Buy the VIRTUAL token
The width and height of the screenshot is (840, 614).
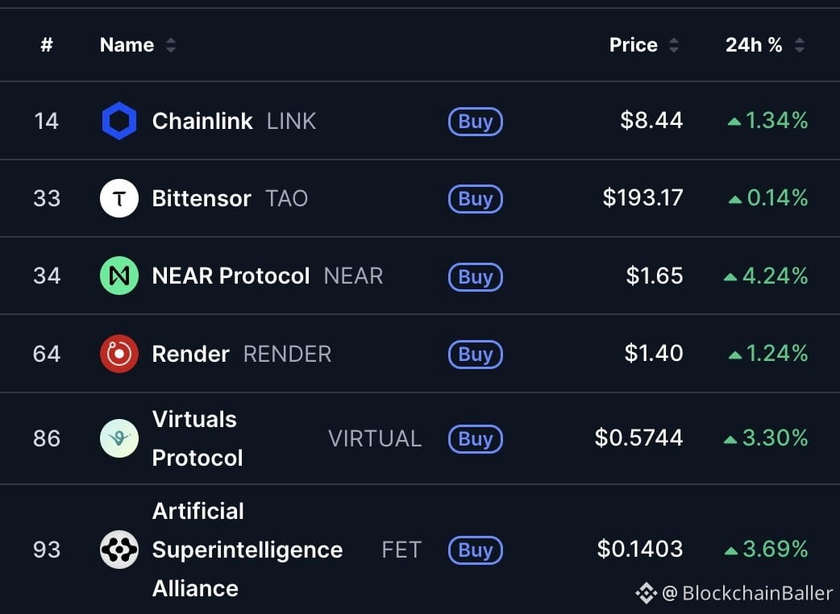pyautogui.click(x=475, y=439)
